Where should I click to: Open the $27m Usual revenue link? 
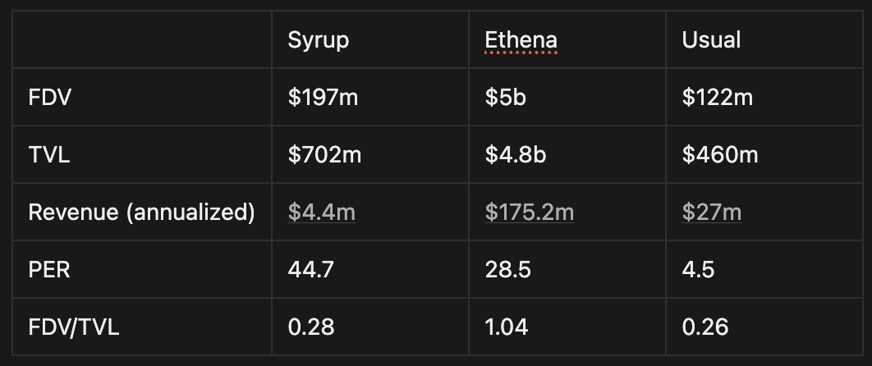point(711,213)
